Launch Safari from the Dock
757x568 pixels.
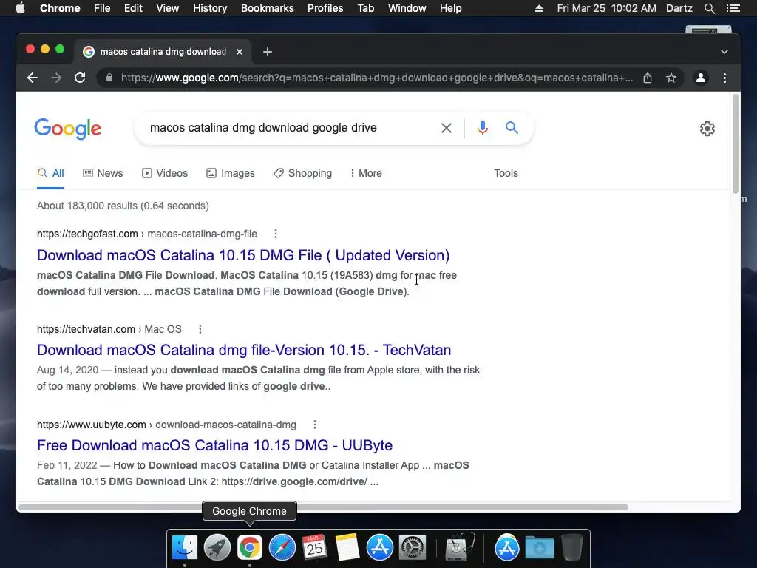(x=282, y=547)
